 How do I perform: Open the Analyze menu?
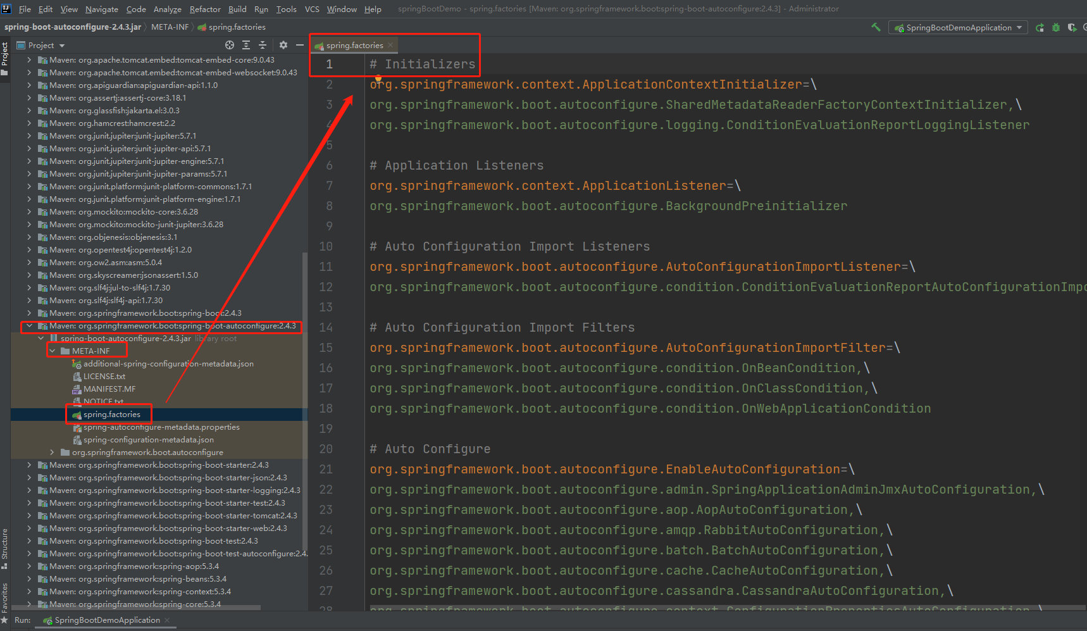point(167,9)
